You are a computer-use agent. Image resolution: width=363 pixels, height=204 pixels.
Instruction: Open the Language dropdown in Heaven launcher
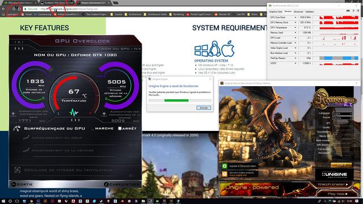(x=342, y=113)
